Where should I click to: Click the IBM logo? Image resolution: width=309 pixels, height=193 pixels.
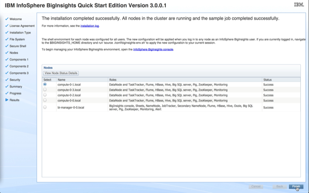point(299,5)
